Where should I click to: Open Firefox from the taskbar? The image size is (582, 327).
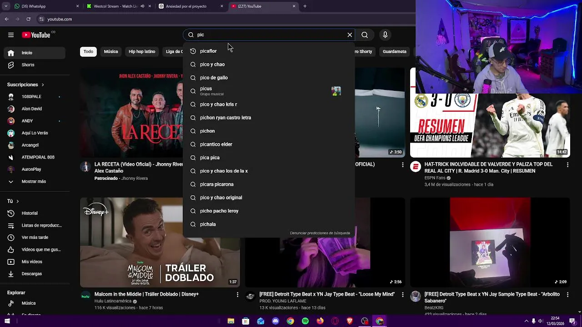tap(320, 321)
